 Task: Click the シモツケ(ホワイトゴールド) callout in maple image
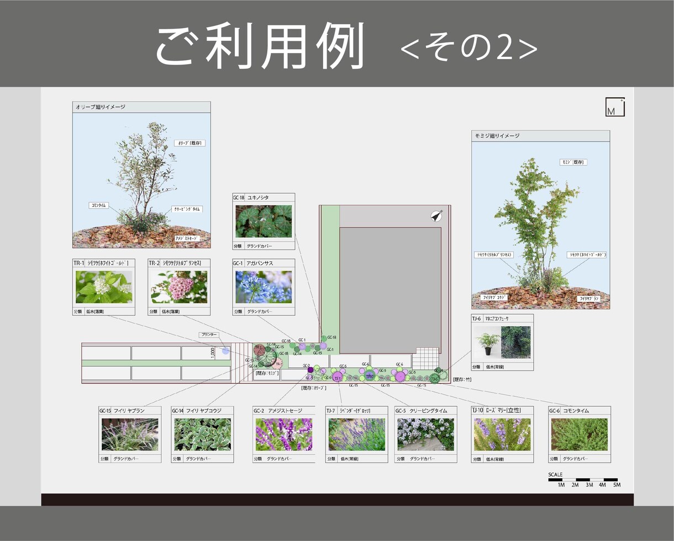tap(587, 255)
